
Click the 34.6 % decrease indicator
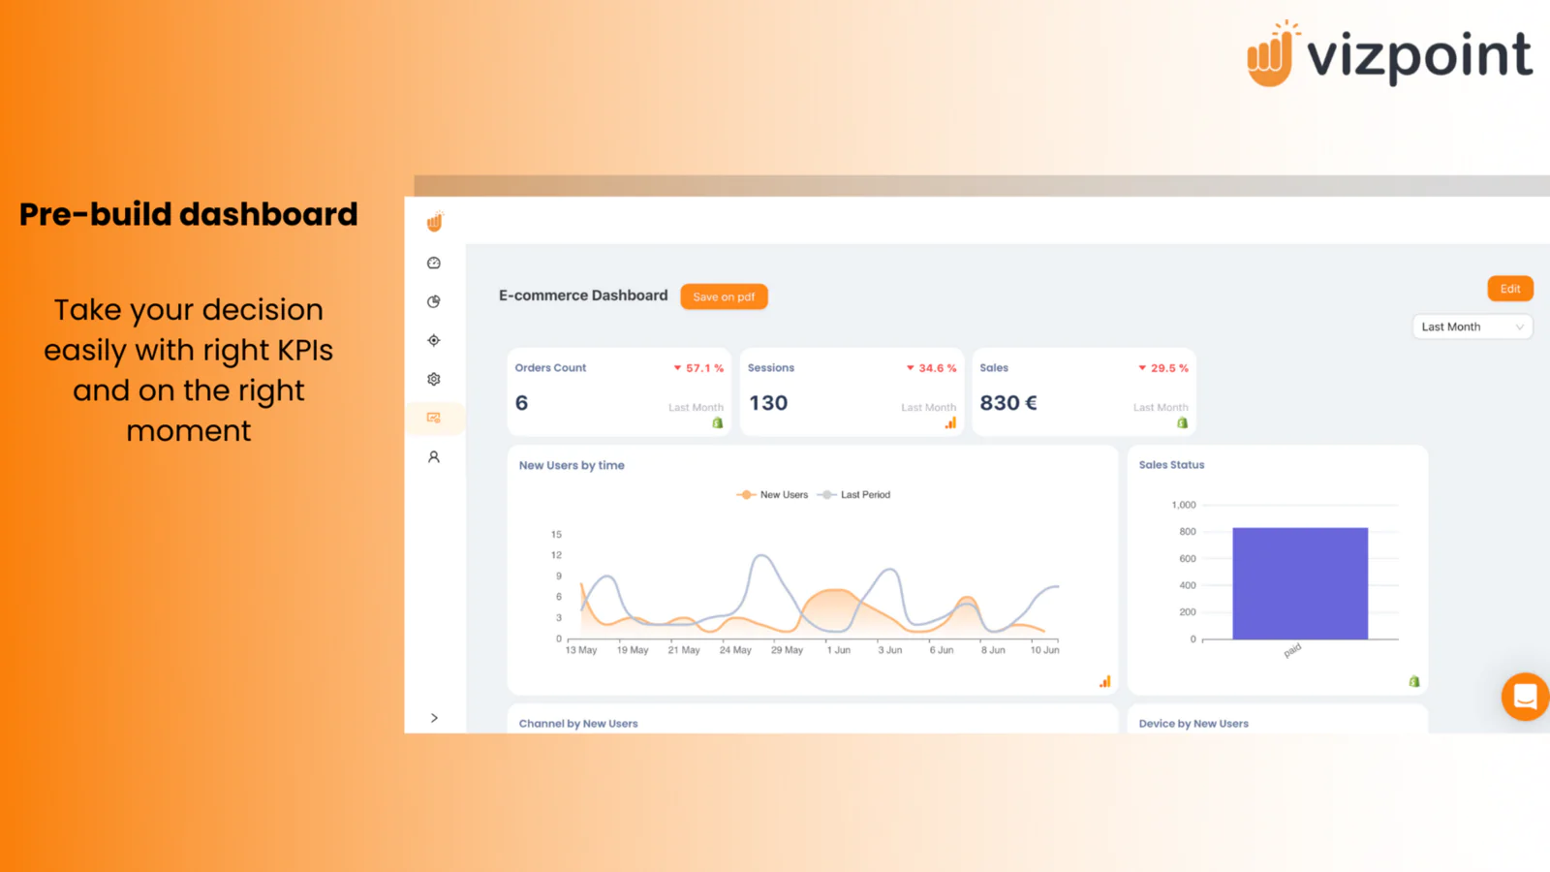(931, 368)
